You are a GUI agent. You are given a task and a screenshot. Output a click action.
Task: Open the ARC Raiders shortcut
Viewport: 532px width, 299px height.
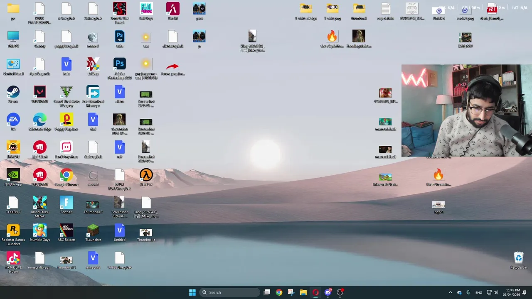66,233
